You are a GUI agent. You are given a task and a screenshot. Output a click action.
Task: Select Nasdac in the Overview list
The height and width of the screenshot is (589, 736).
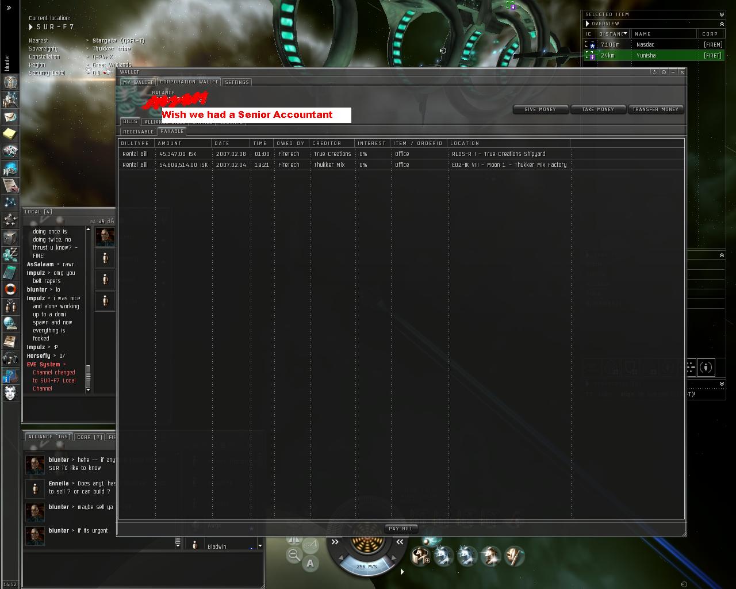654,44
